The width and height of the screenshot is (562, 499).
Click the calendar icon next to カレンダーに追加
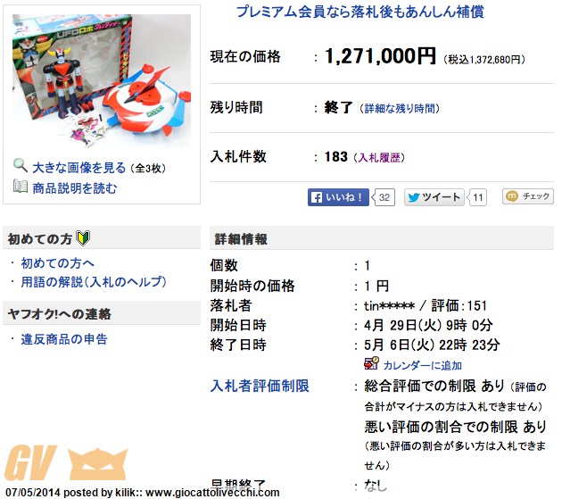coord(371,363)
